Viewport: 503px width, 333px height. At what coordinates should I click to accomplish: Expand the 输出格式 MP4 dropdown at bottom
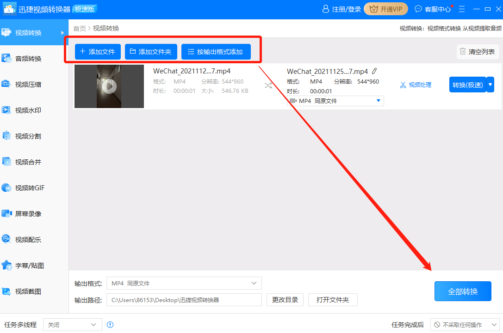(184, 283)
